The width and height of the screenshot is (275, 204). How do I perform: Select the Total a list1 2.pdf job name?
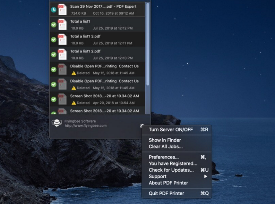tap(85, 51)
